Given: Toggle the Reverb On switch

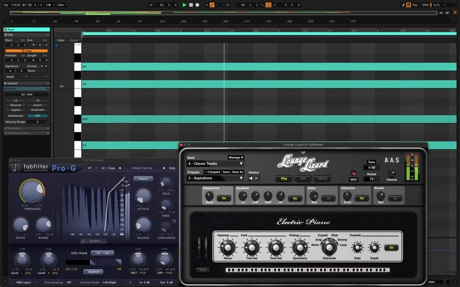Looking at the screenshot, I should 395,198.
